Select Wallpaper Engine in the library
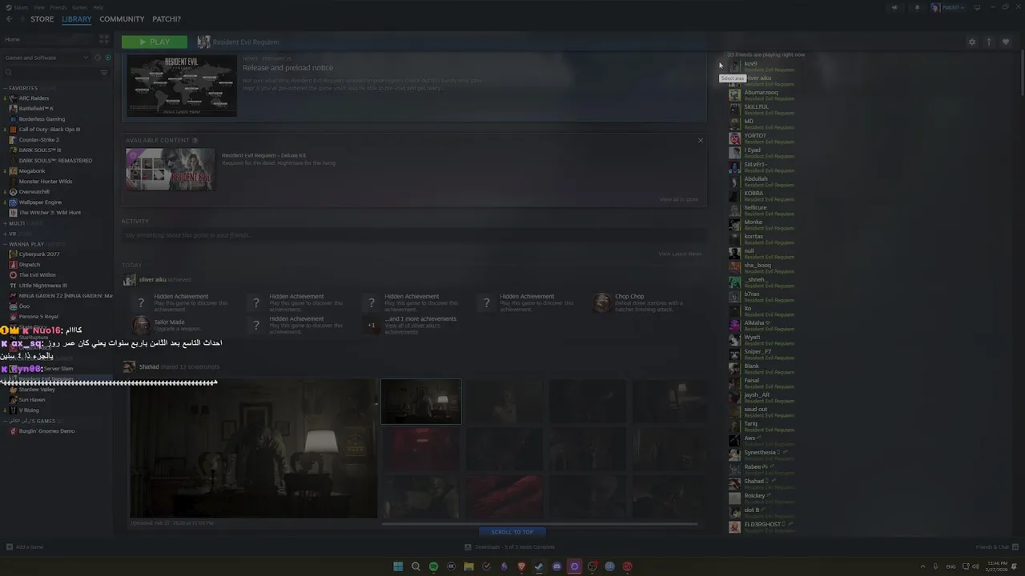This screenshot has height=576, width=1025. [40, 202]
